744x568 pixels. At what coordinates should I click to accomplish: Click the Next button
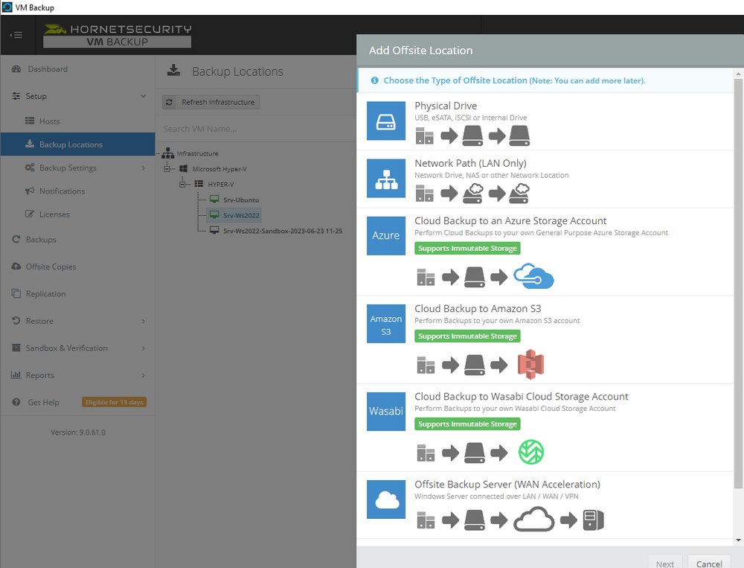(664, 564)
